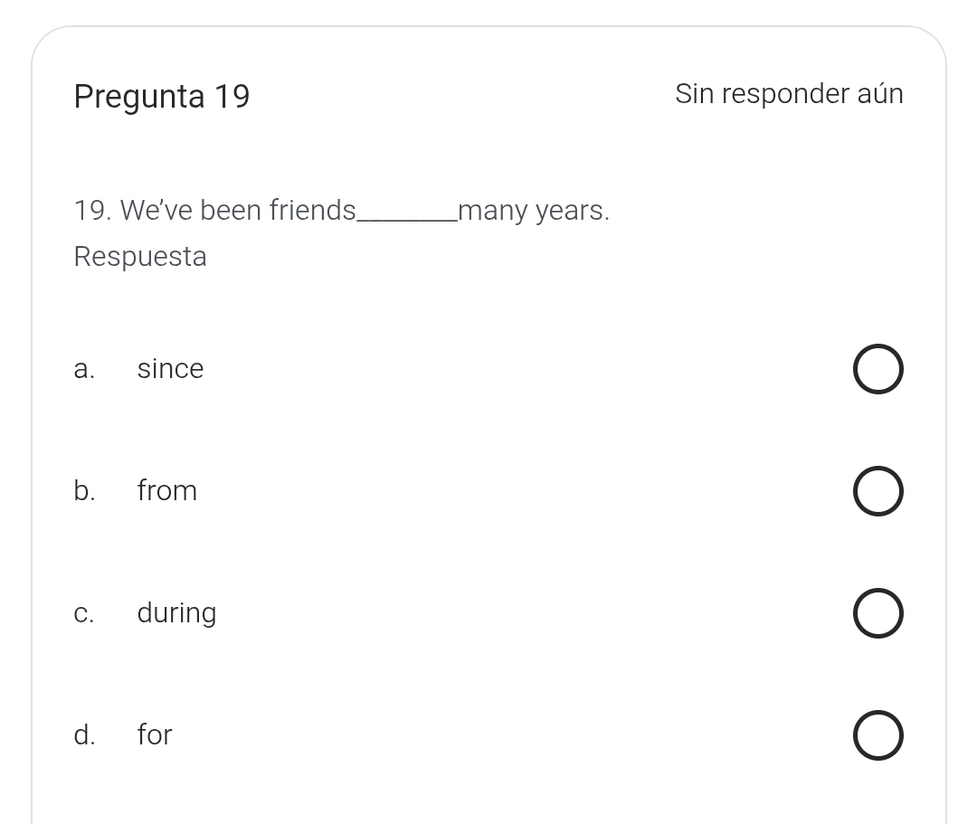Click the option letter "a."
Screen dimensions: 977x824
pyautogui.click(x=84, y=369)
